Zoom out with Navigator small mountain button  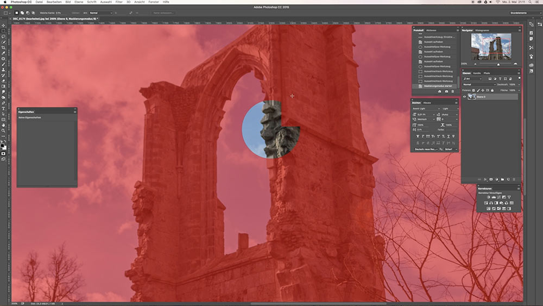coord(476,64)
